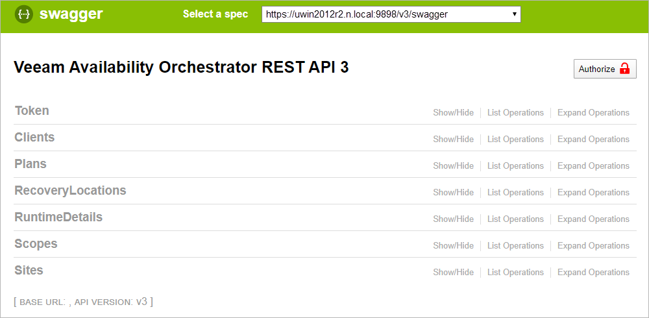Open the Plans API section
The image size is (649, 318).
31,164
